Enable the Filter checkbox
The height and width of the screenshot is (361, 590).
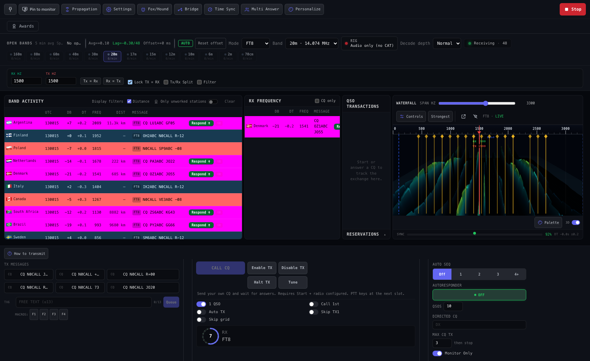(199, 82)
